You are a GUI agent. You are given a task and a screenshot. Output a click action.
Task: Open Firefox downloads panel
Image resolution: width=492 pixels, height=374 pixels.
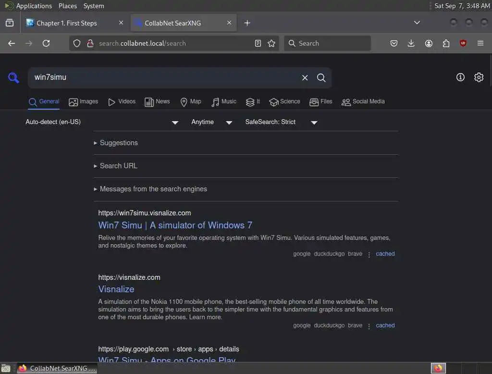pyautogui.click(x=411, y=43)
